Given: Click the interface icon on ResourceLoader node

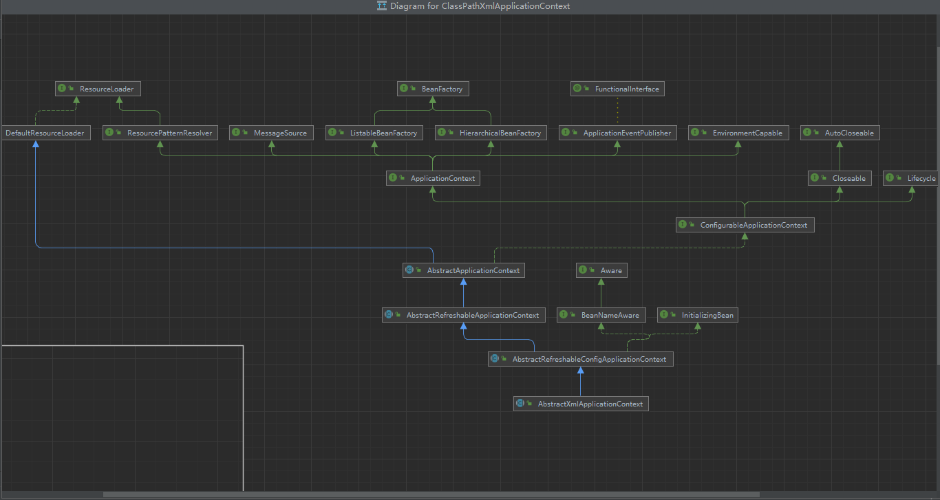Looking at the screenshot, I should click(x=62, y=89).
